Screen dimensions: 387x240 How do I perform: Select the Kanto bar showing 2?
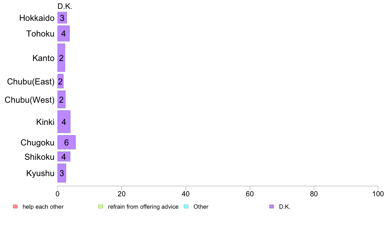(x=61, y=58)
